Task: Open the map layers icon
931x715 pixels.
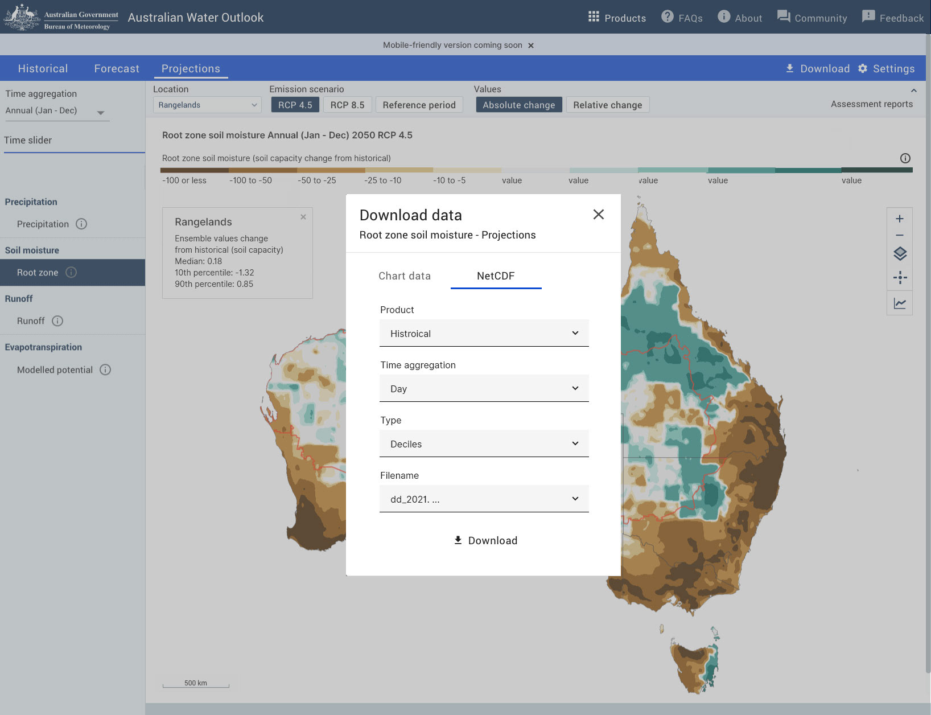Action: tap(900, 254)
